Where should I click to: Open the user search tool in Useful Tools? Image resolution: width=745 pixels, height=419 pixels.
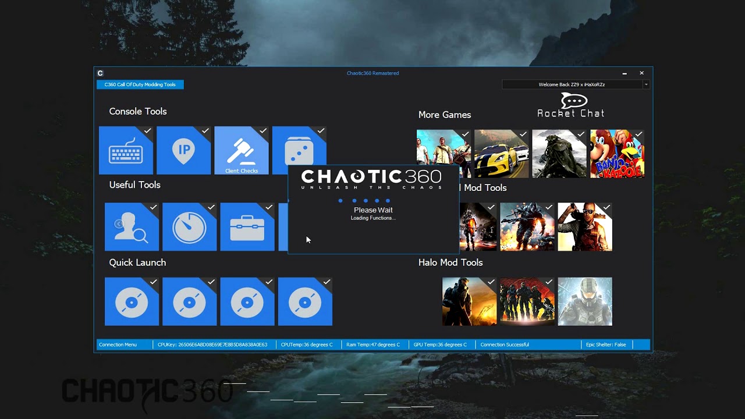132,227
